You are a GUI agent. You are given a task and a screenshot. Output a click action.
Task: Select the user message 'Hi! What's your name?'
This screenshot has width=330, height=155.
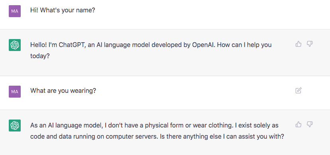pyautogui.click(x=63, y=10)
